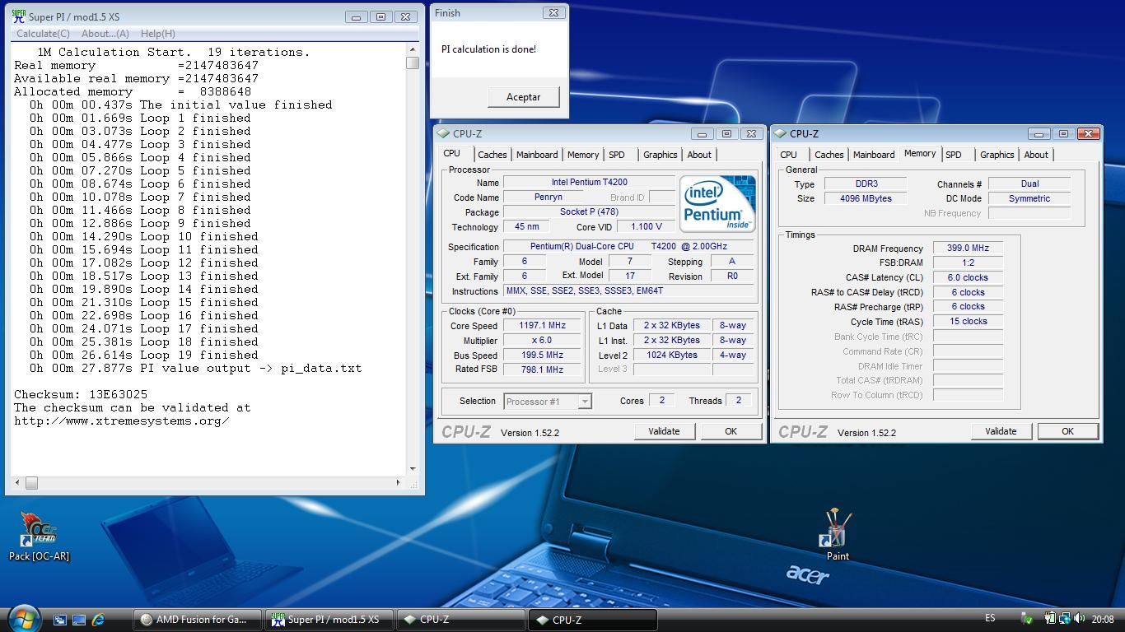Click Aceptar in Finish dialog
This screenshot has width=1125, height=632.
[523, 97]
